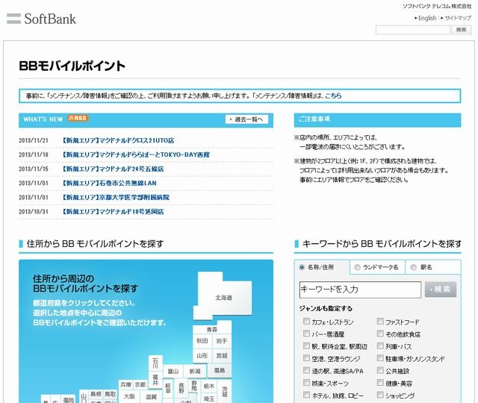The image size is (478, 403).
Task: Check the ショッピング genre
Action: tap(380, 395)
